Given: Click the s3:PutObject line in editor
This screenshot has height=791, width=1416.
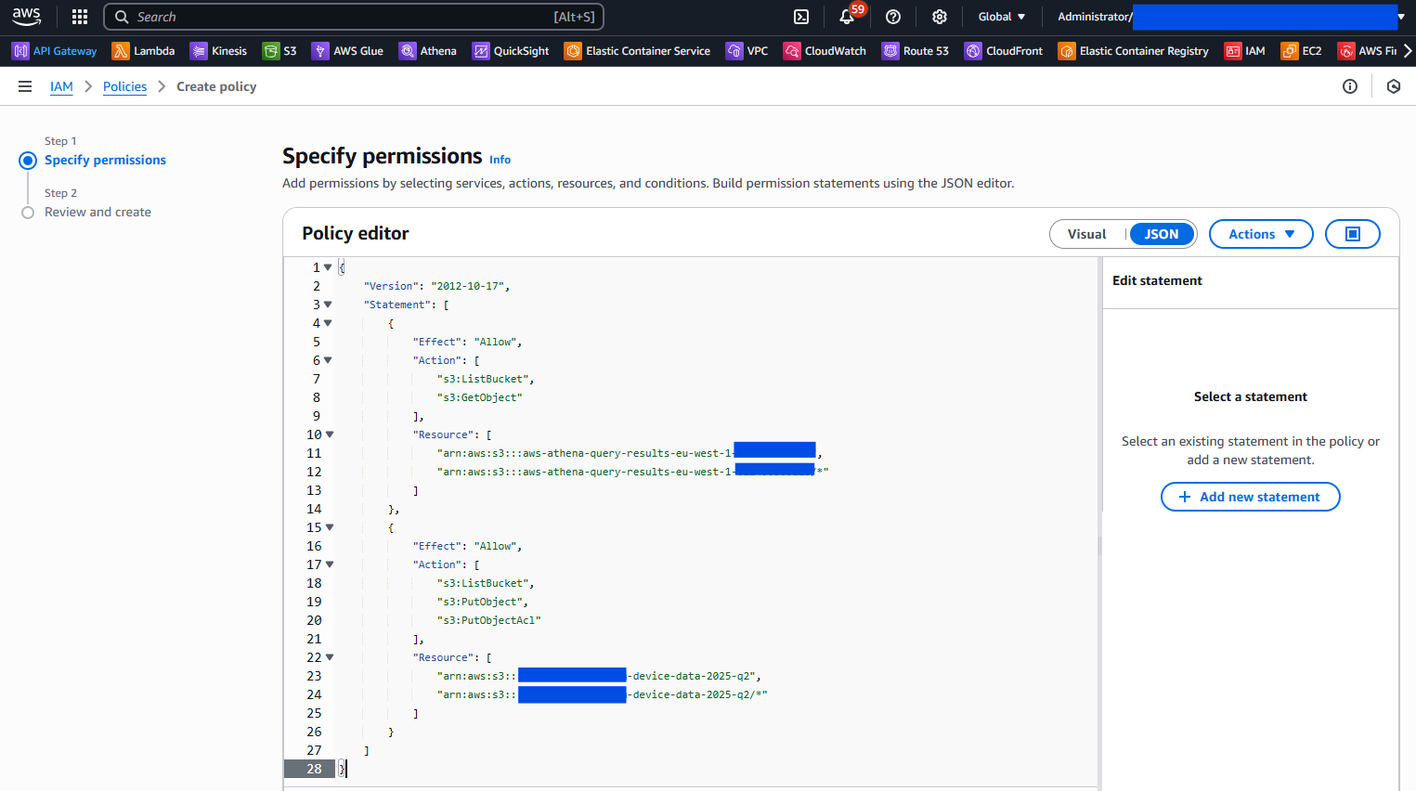Looking at the screenshot, I should coord(483,602).
